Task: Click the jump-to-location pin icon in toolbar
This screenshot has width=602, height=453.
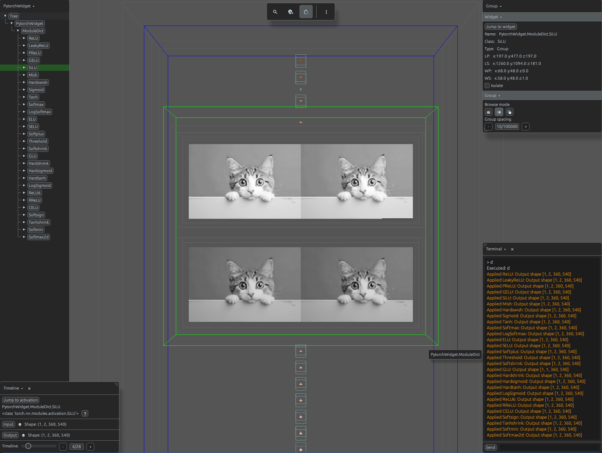Action: tap(291, 12)
